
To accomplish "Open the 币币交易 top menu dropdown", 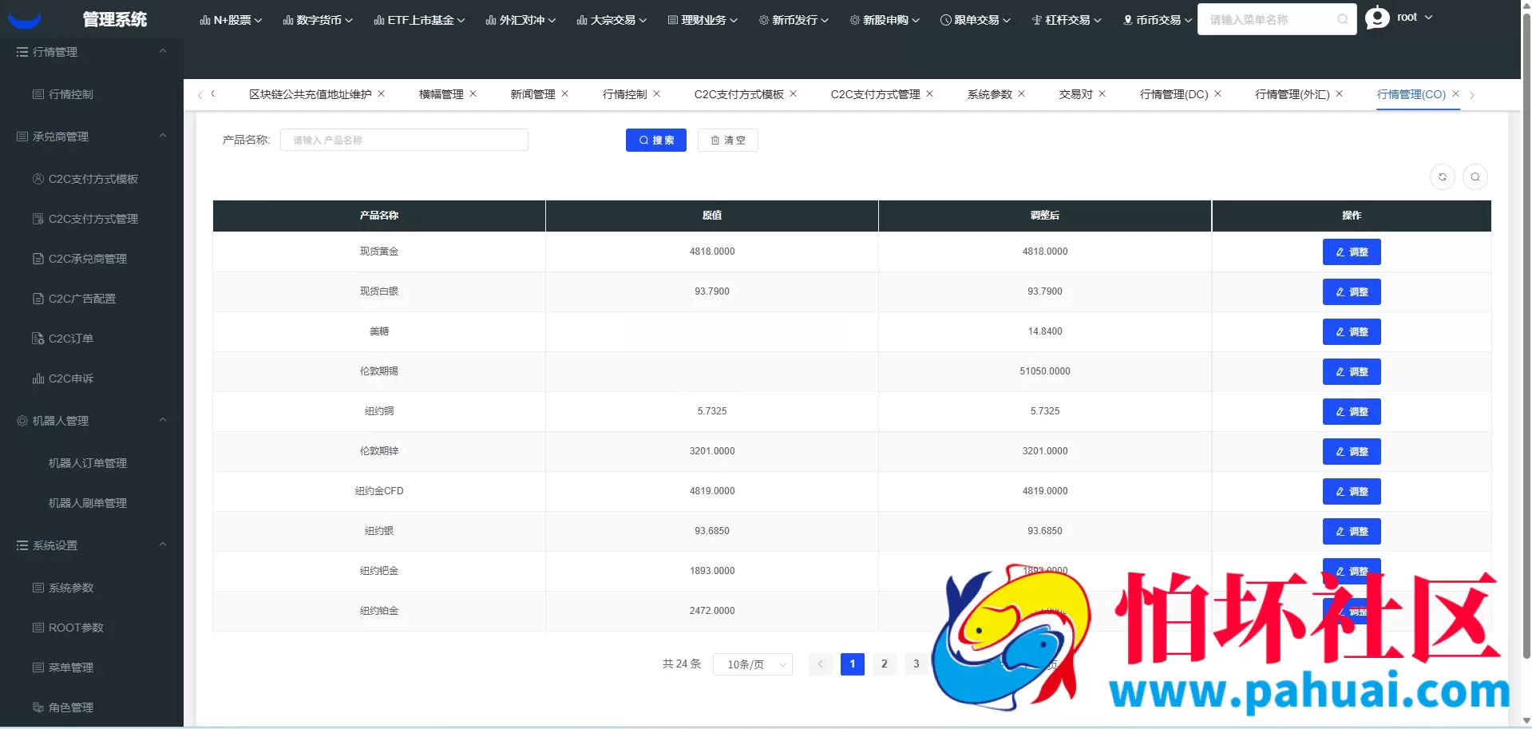I will click(x=1158, y=20).
